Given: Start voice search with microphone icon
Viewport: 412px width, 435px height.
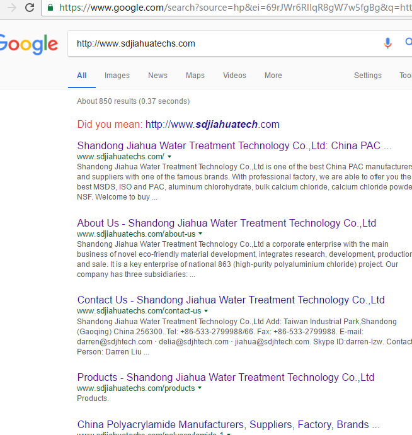Looking at the screenshot, I should [x=387, y=43].
